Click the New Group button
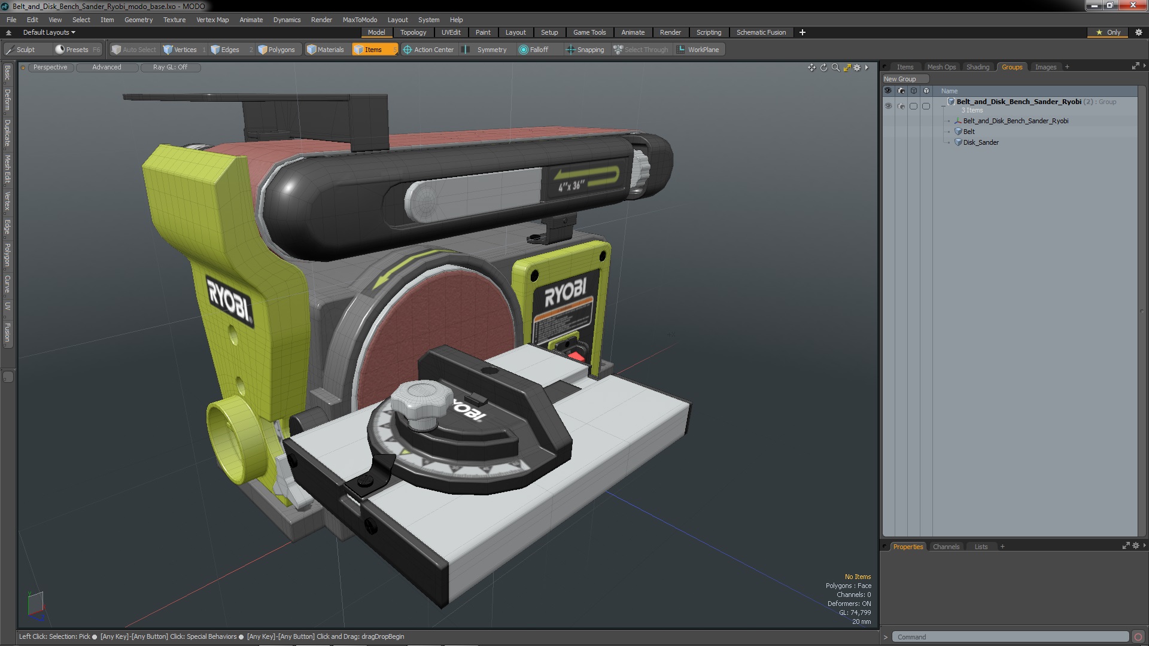 pos(905,79)
